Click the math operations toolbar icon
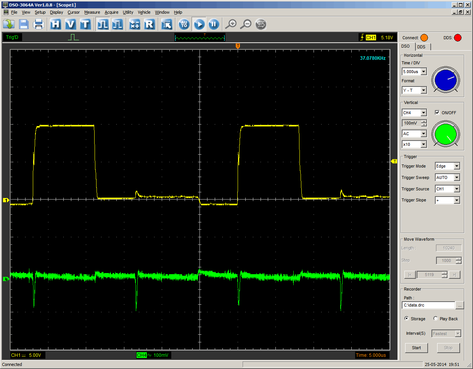The width and height of the screenshot is (473, 369). (134, 24)
